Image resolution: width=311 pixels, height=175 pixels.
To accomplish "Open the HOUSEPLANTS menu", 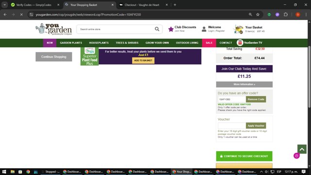I will pos(99,43).
